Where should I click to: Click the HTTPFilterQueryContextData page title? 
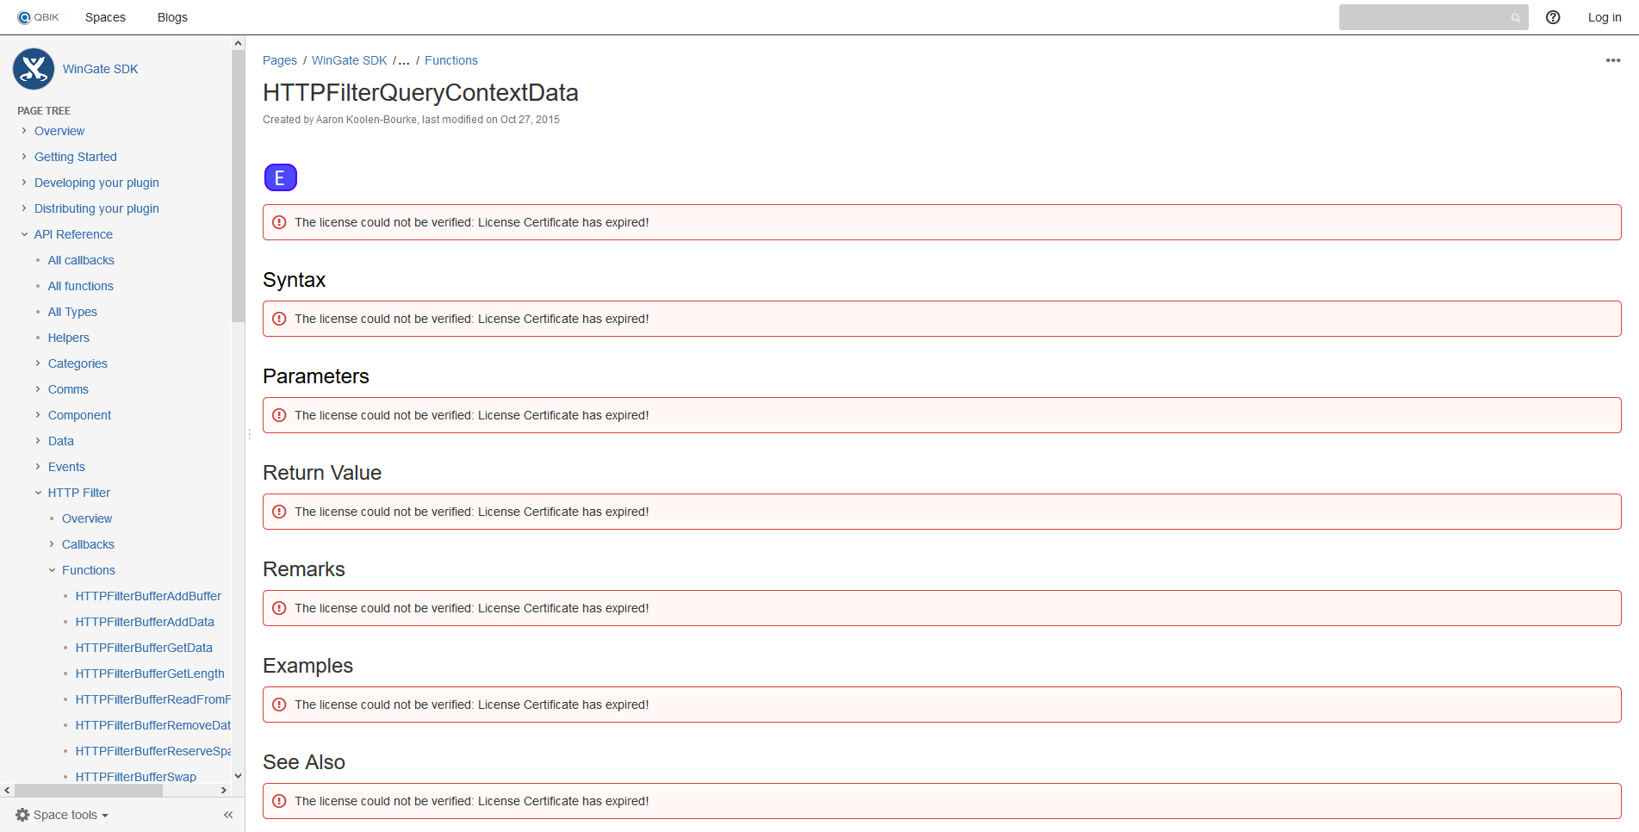tap(420, 93)
